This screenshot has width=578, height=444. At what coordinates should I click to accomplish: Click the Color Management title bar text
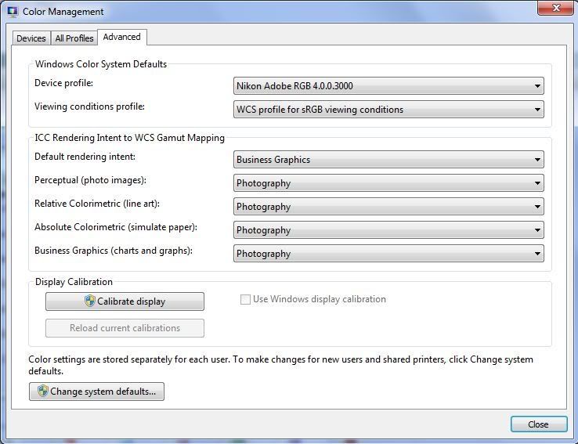click(x=63, y=12)
